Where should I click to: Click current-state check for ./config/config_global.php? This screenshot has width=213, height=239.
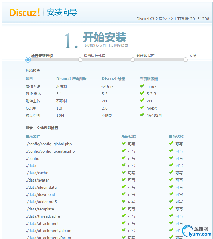171,144
